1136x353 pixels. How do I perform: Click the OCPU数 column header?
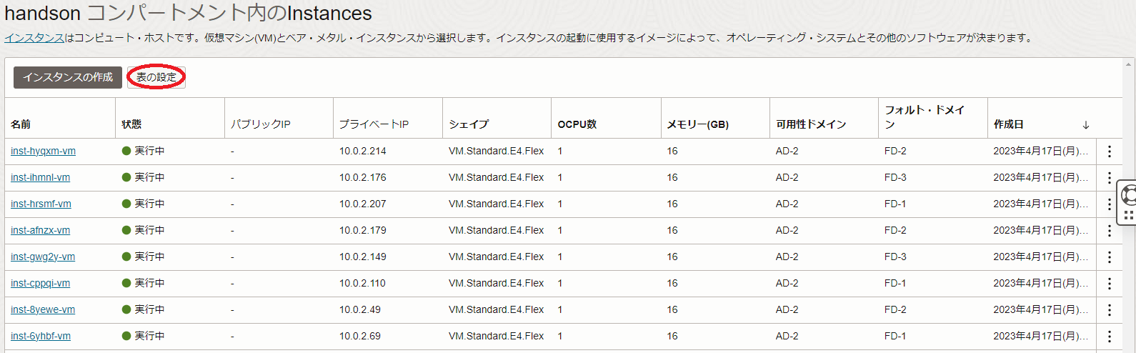tap(577, 124)
